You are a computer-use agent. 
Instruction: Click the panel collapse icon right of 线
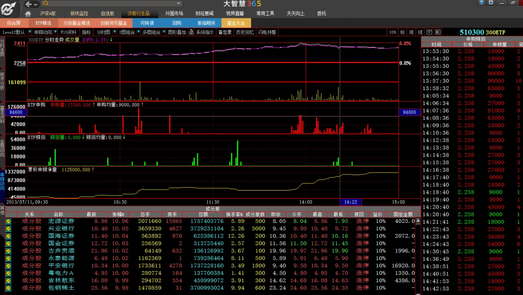[x=438, y=32]
